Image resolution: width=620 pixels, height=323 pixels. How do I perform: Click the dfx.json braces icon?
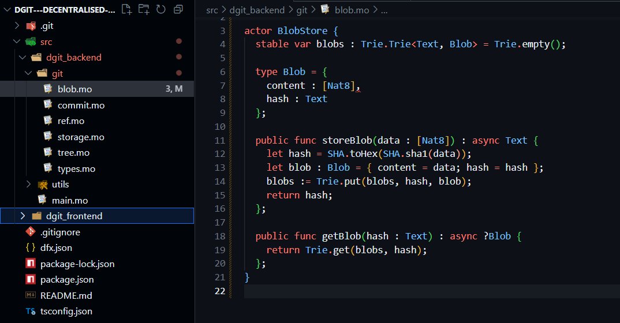(31, 247)
